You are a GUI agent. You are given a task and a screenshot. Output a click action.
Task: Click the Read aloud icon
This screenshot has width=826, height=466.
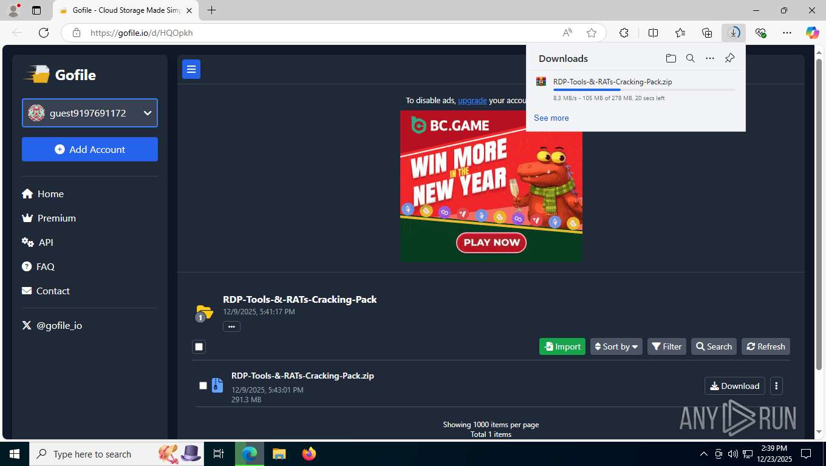pos(567,33)
